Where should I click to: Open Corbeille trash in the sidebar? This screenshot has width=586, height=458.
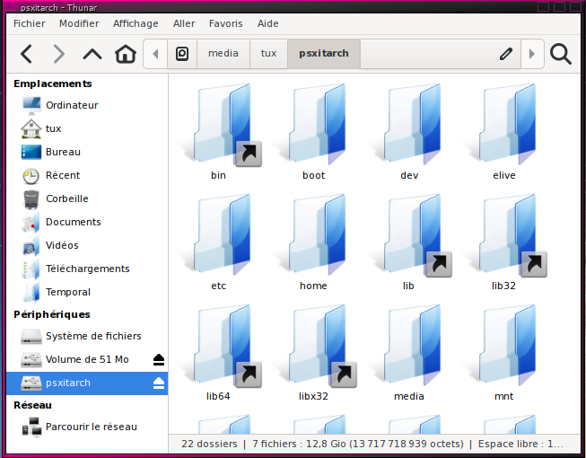pyautogui.click(x=87, y=198)
